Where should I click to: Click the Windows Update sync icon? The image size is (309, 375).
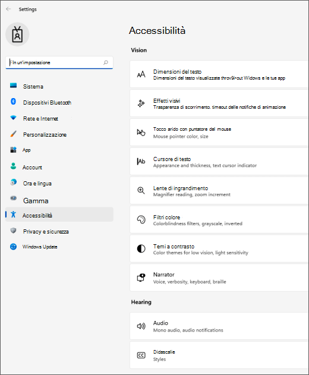[x=14, y=247]
